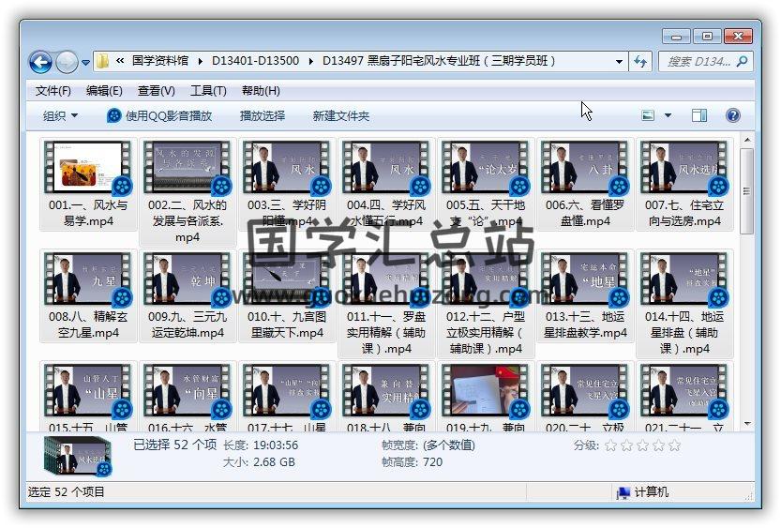Expand the recent pages dropdown arrow
Viewport: 781px width, 528px height.
coord(86,62)
